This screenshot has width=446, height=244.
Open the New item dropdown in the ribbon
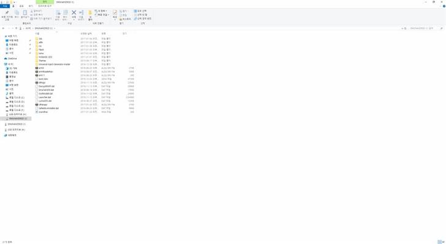point(101,11)
